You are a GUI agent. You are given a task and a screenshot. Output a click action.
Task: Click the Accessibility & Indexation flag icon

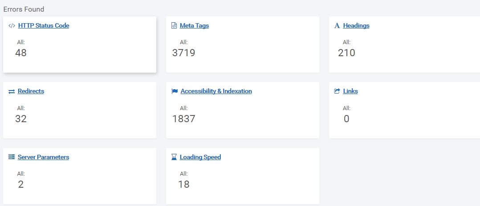click(x=175, y=91)
